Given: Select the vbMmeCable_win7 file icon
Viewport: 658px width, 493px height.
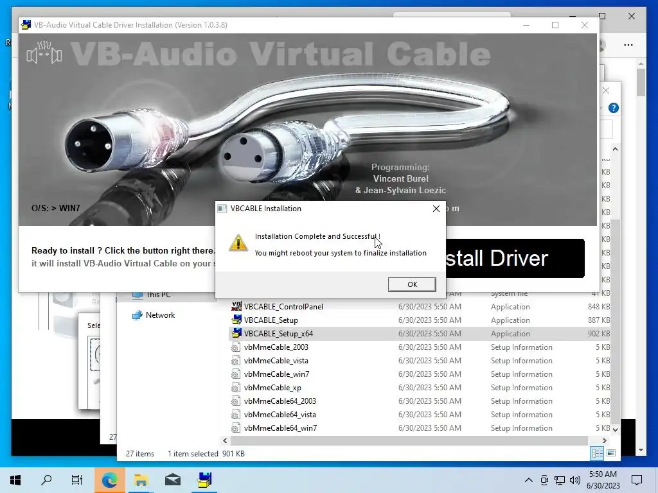Looking at the screenshot, I should pos(236,374).
